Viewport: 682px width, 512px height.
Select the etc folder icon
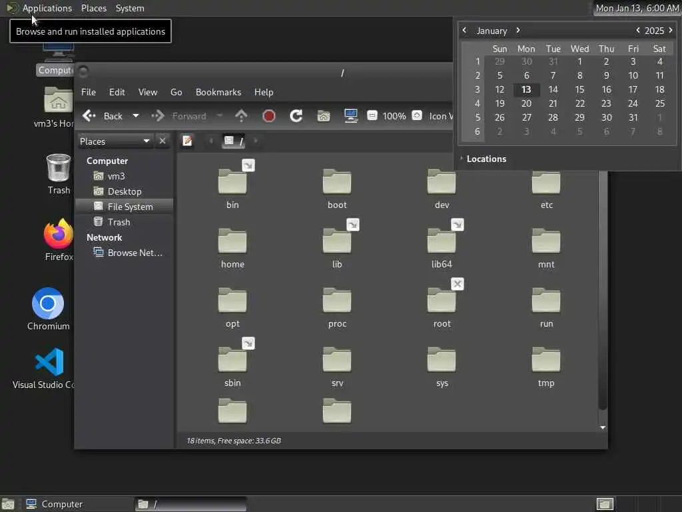click(546, 183)
